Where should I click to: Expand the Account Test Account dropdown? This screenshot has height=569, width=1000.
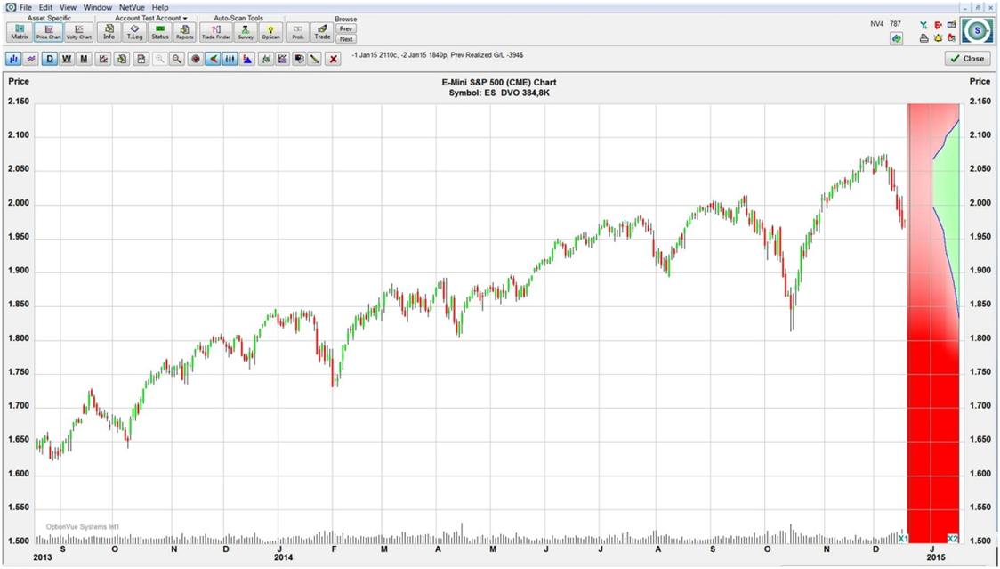click(151, 18)
